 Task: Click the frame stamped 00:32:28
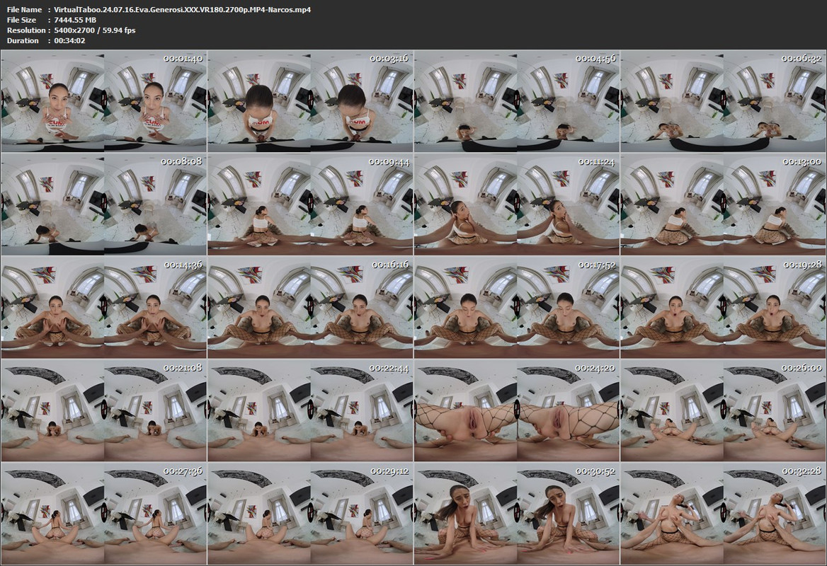point(724,514)
